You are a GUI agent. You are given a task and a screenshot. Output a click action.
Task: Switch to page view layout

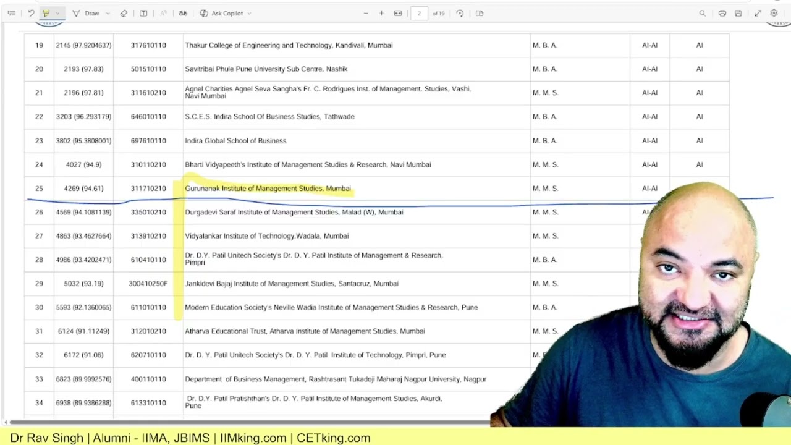(480, 13)
